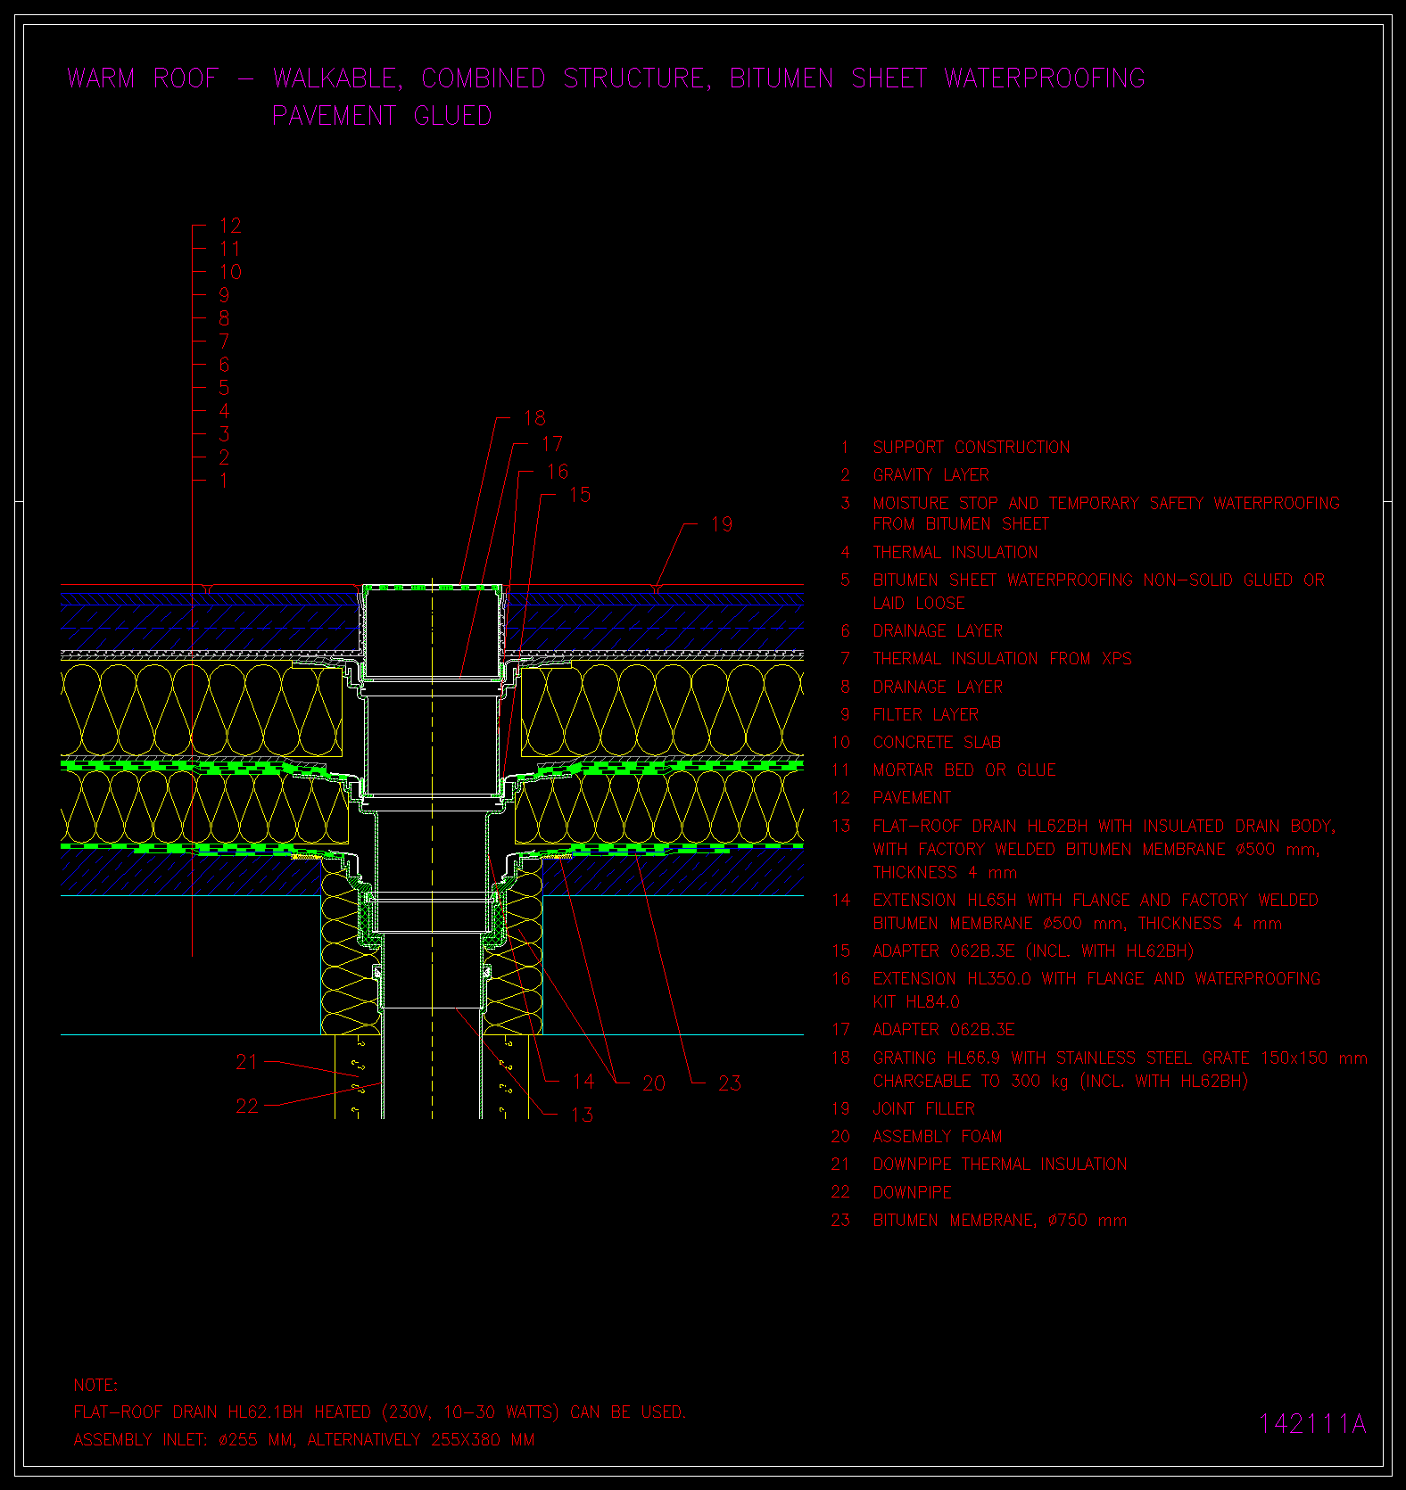Screen dimensions: 1406x1490
Task: Click the subtitle 'PAVEMENT GLUED'
Action: click(x=382, y=116)
